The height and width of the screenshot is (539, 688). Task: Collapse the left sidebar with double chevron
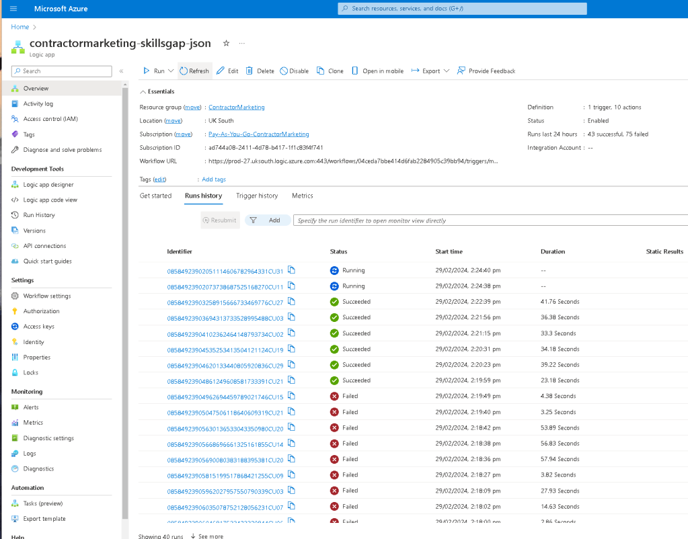coord(122,71)
